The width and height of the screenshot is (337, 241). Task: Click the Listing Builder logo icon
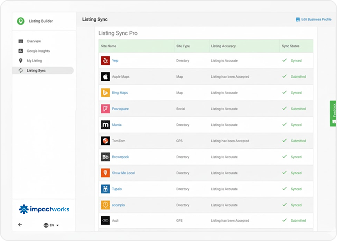20,21
